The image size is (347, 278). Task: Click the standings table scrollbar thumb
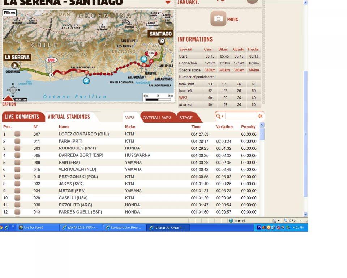[262, 134]
